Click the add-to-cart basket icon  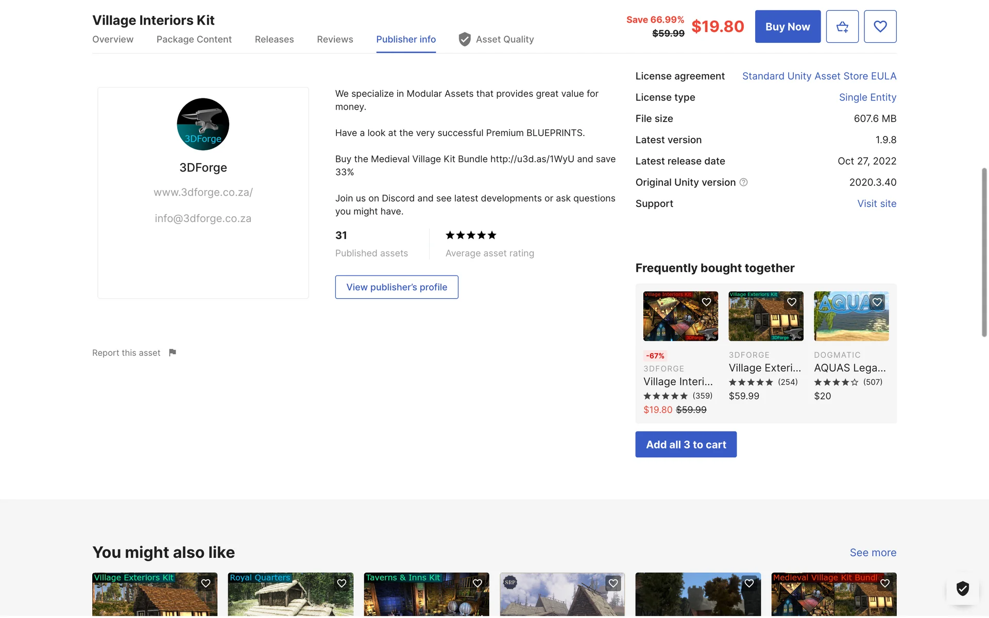pos(842,27)
